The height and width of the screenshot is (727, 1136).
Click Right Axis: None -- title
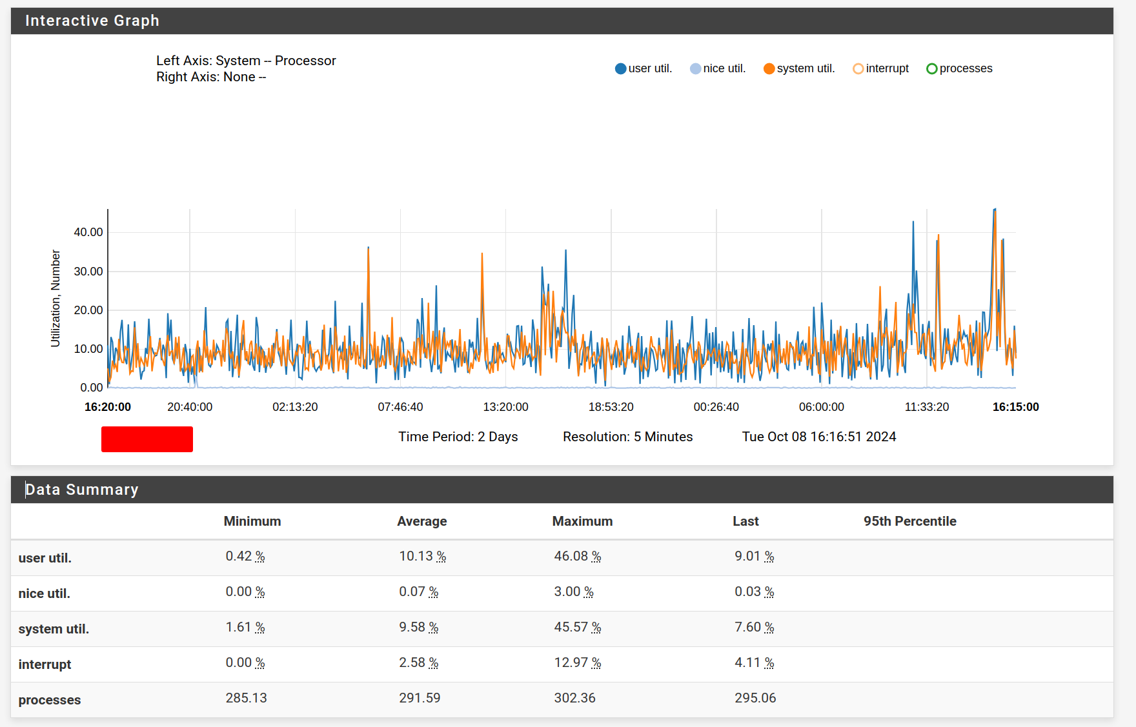pyautogui.click(x=211, y=77)
